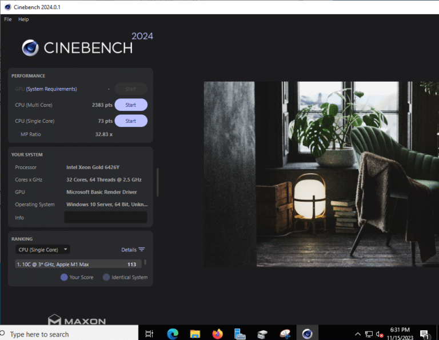The image size is (439, 340).
Task: Click the Your System panel scrollbar
Action: click(x=158, y=182)
